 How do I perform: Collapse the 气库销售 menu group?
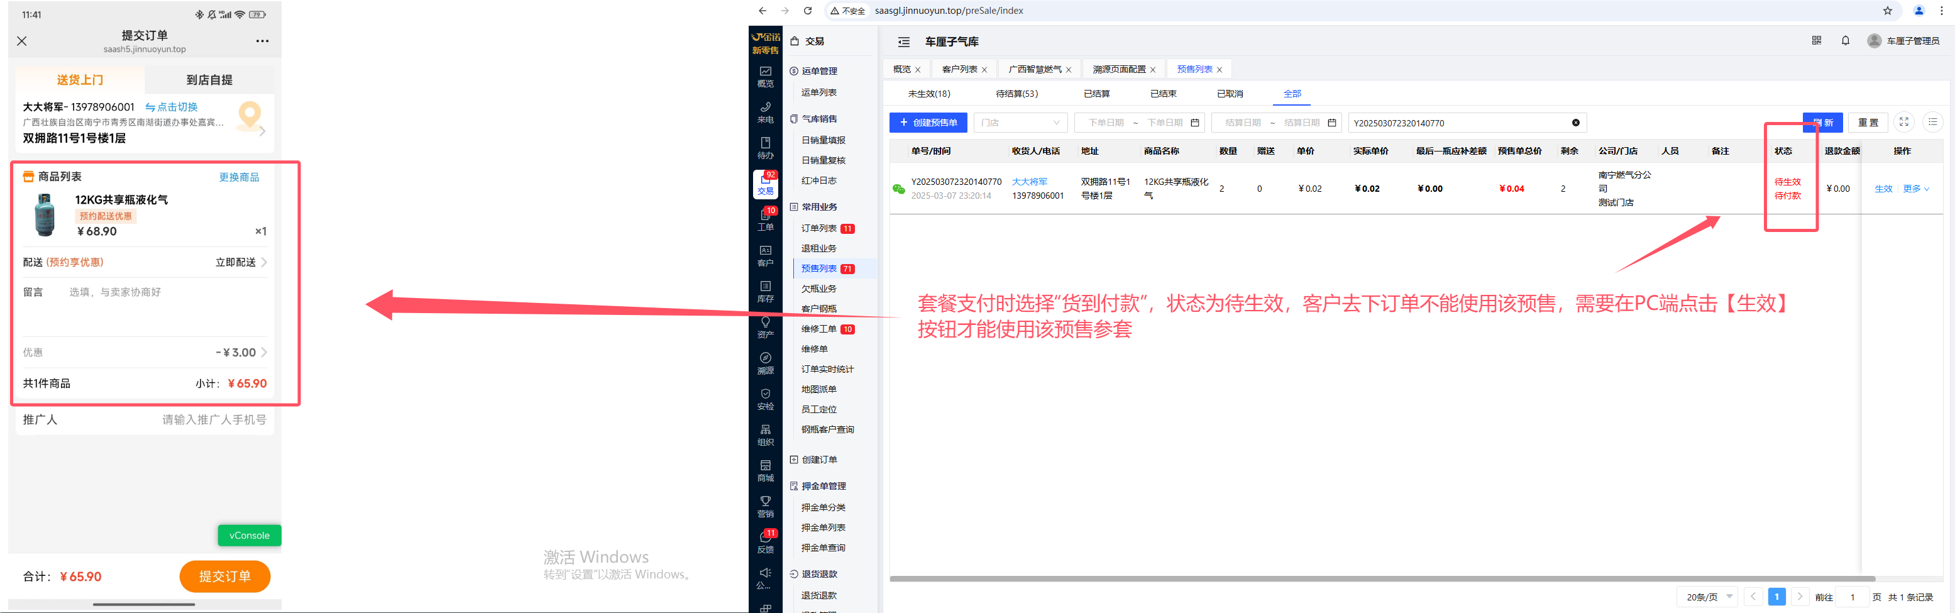(819, 119)
